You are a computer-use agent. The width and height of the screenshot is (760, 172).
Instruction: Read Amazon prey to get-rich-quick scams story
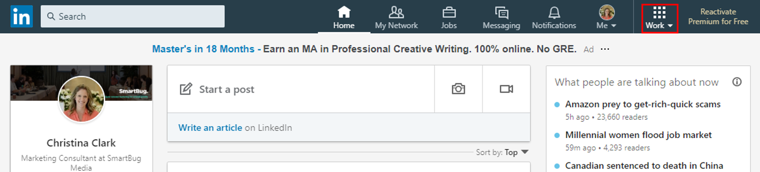click(643, 104)
